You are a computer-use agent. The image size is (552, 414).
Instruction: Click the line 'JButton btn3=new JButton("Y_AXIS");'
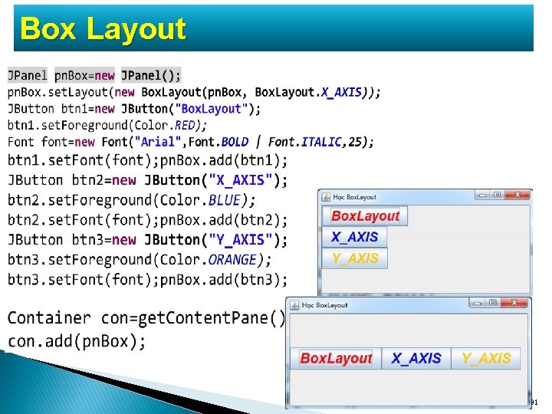pos(147,240)
